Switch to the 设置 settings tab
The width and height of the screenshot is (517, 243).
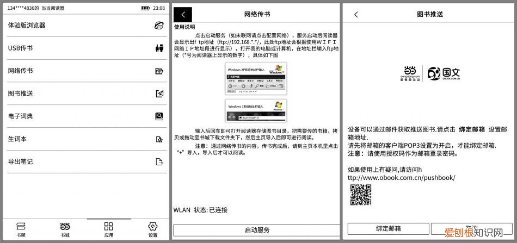click(153, 230)
